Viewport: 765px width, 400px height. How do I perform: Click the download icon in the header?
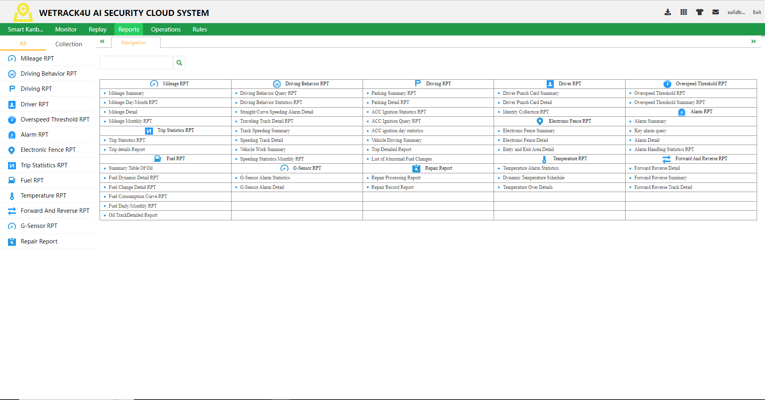[x=667, y=12]
